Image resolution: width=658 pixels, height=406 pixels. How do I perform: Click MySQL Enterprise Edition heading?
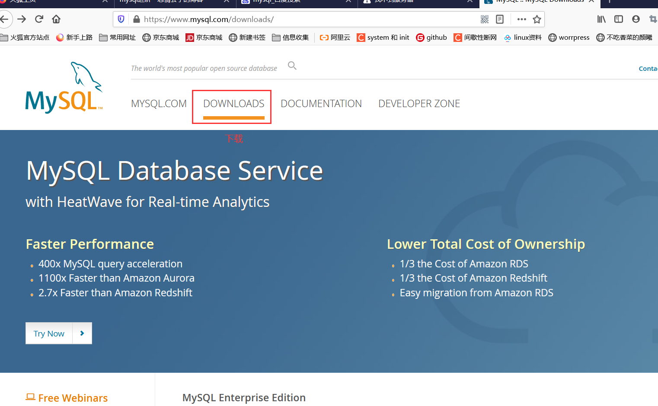[x=244, y=398]
